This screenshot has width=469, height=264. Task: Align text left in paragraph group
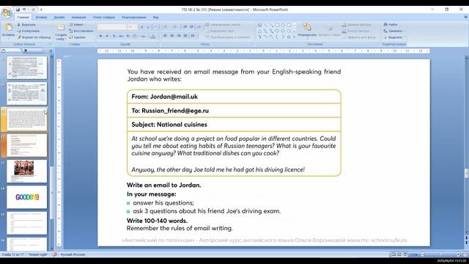(165, 36)
